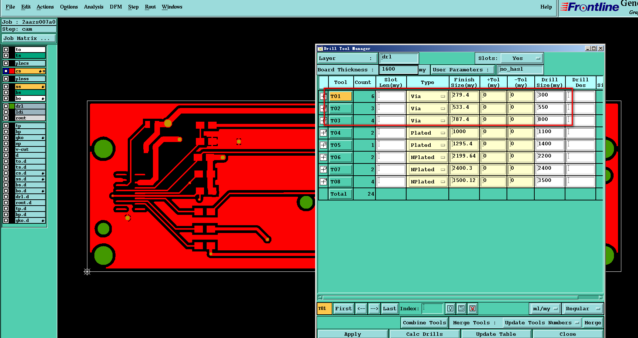Expand the T08 tool row plus icon
638x338 pixels.
point(323,182)
